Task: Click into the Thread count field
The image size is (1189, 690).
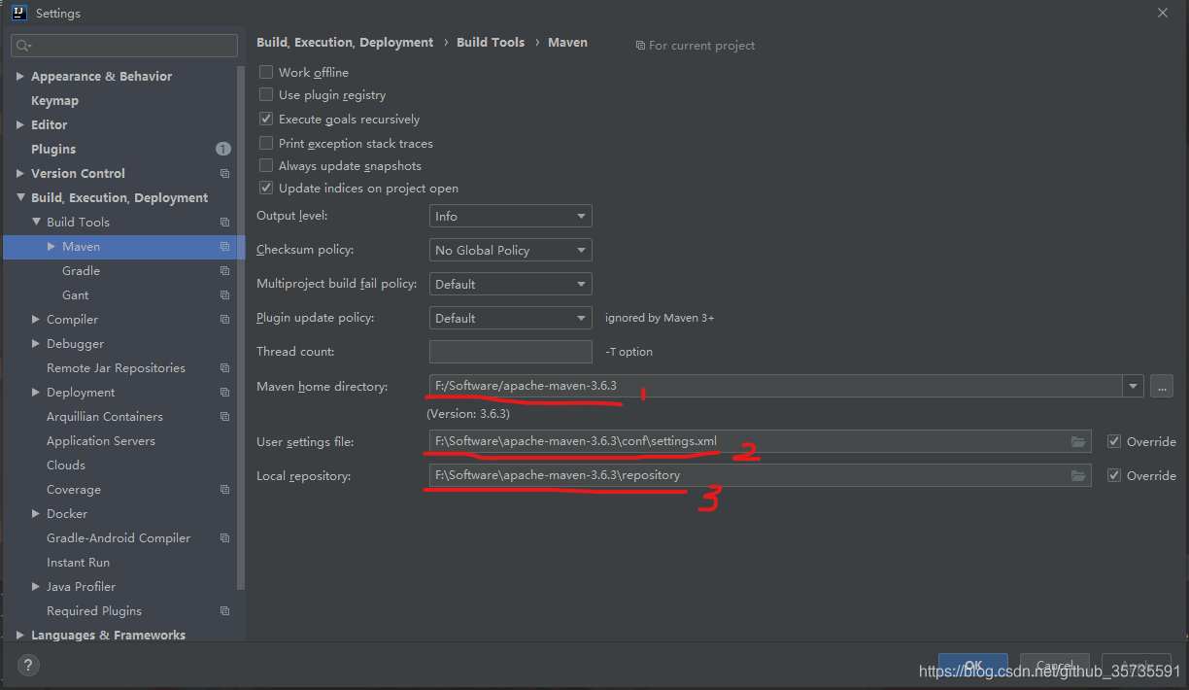Action: (511, 352)
